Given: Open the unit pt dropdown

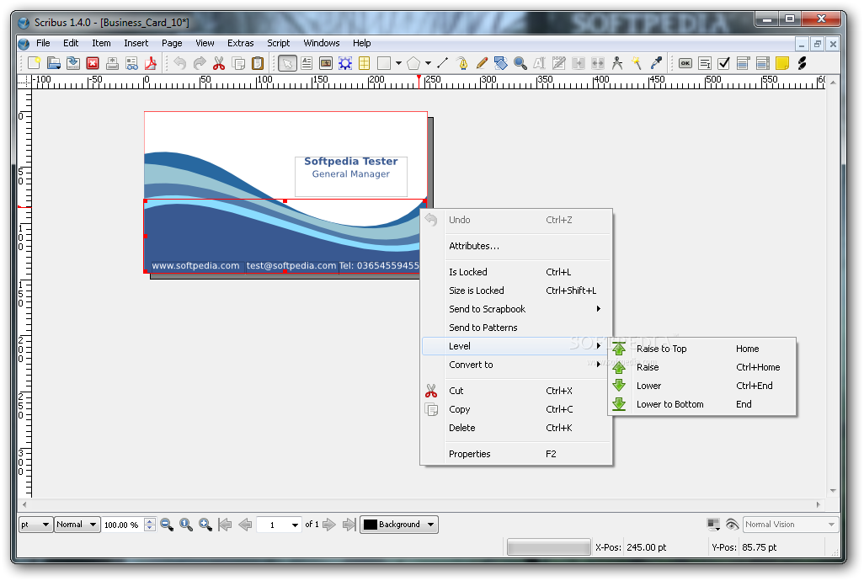Looking at the screenshot, I should pos(35,525).
